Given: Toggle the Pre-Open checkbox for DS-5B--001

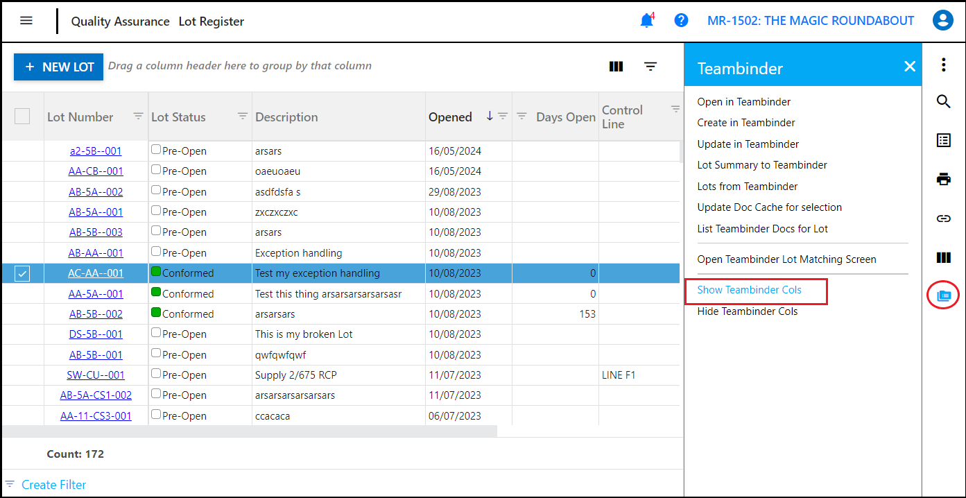Looking at the screenshot, I should tap(156, 332).
